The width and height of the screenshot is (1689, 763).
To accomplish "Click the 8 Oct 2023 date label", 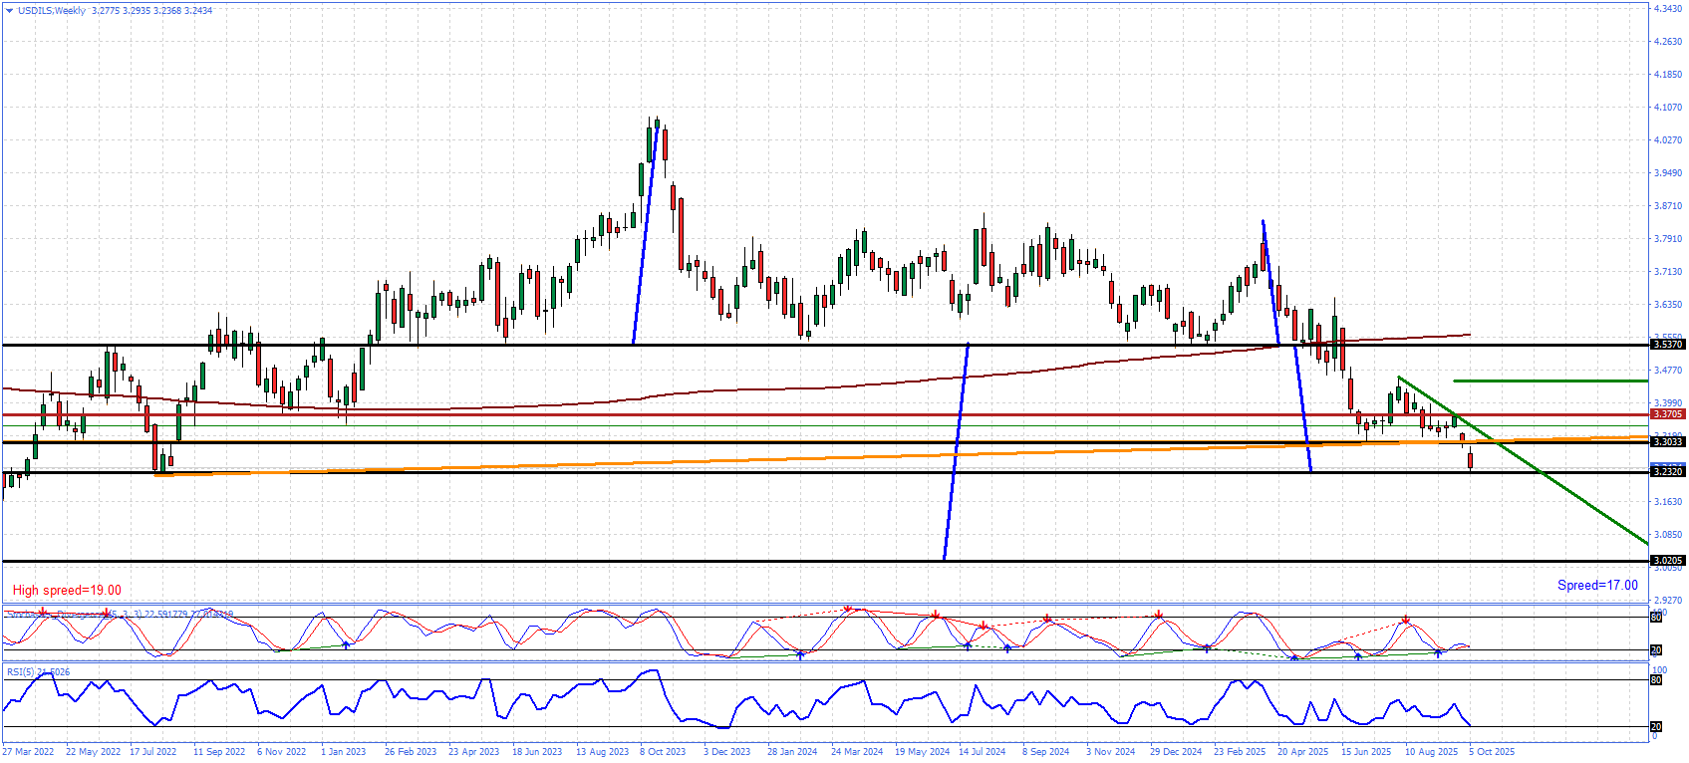I will [x=663, y=752].
